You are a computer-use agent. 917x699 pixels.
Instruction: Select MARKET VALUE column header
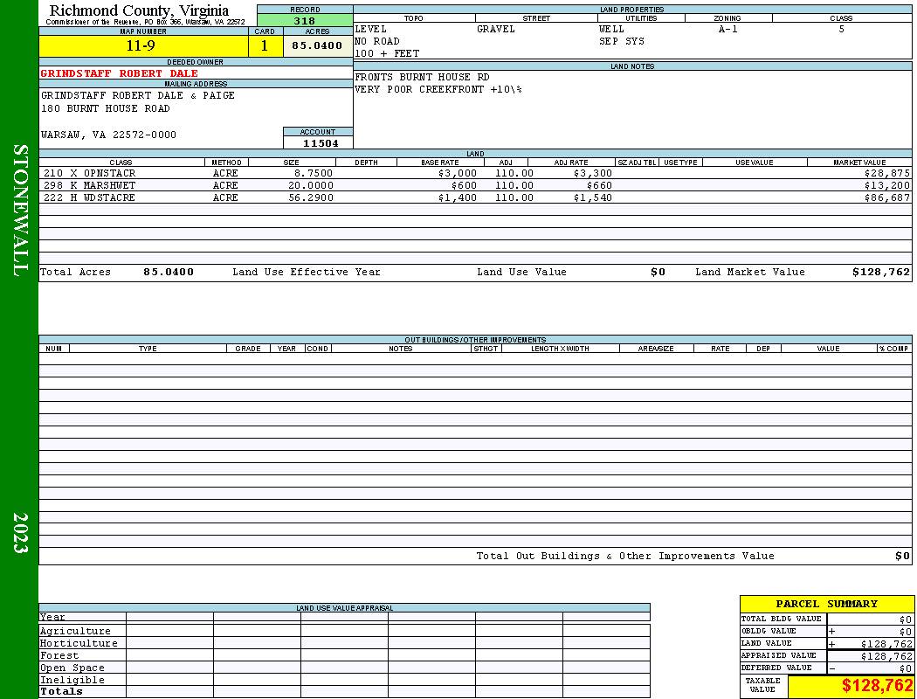pos(859,163)
